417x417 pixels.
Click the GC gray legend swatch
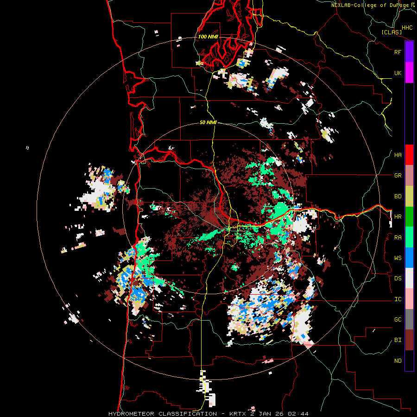click(x=409, y=319)
